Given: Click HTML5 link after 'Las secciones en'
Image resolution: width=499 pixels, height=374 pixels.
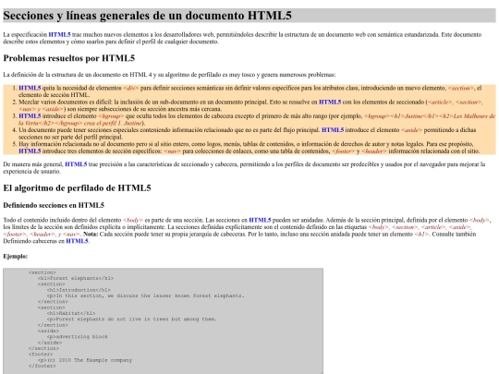Looking at the screenshot, I should click(x=260, y=220).
